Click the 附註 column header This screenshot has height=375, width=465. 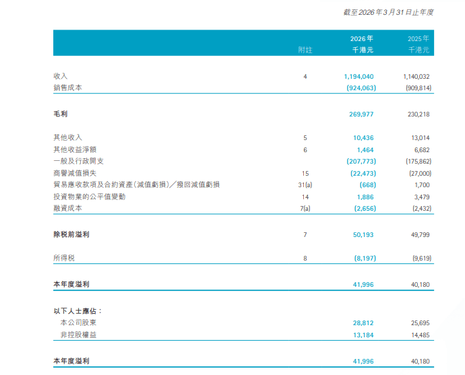(x=305, y=50)
